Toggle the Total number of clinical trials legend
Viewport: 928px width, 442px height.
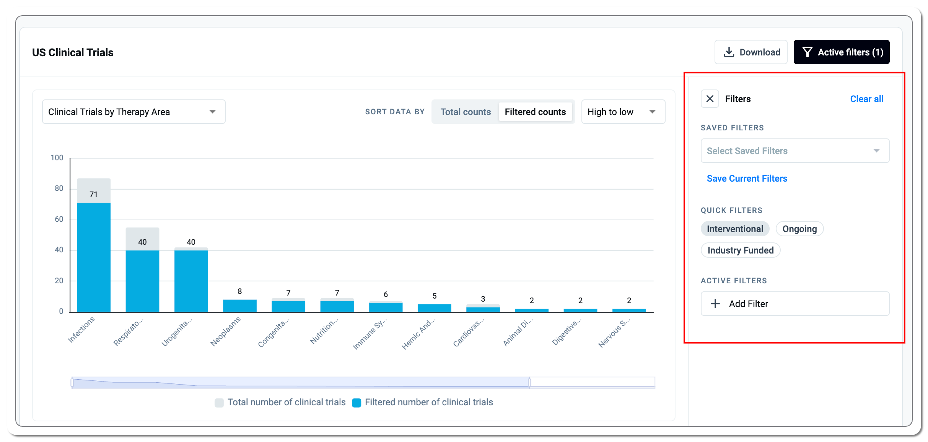tap(280, 403)
